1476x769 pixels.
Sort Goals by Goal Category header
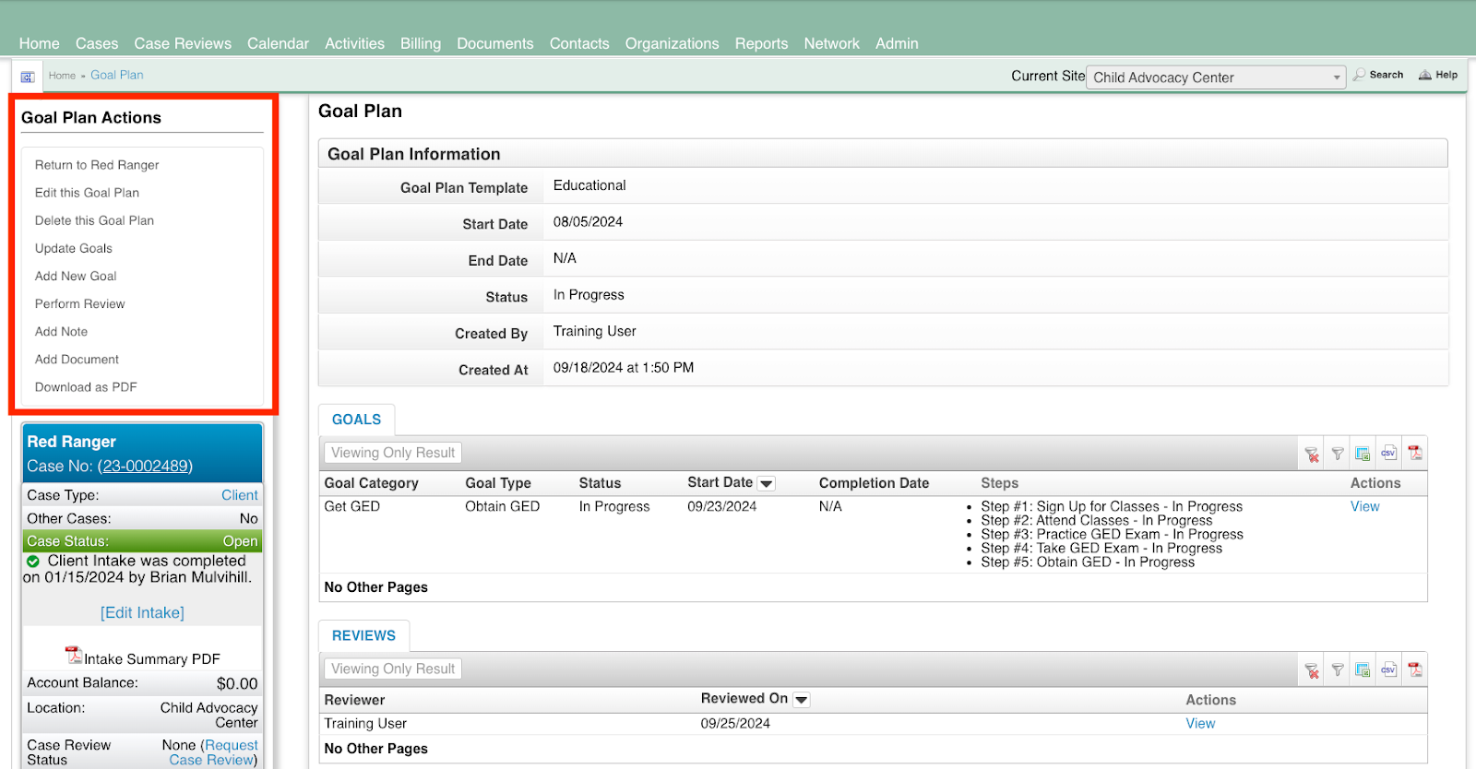pyautogui.click(x=371, y=483)
